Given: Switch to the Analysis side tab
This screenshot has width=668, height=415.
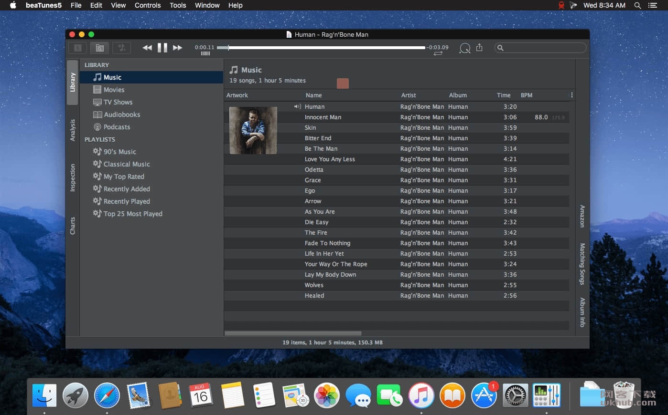Looking at the screenshot, I should pyautogui.click(x=73, y=130).
